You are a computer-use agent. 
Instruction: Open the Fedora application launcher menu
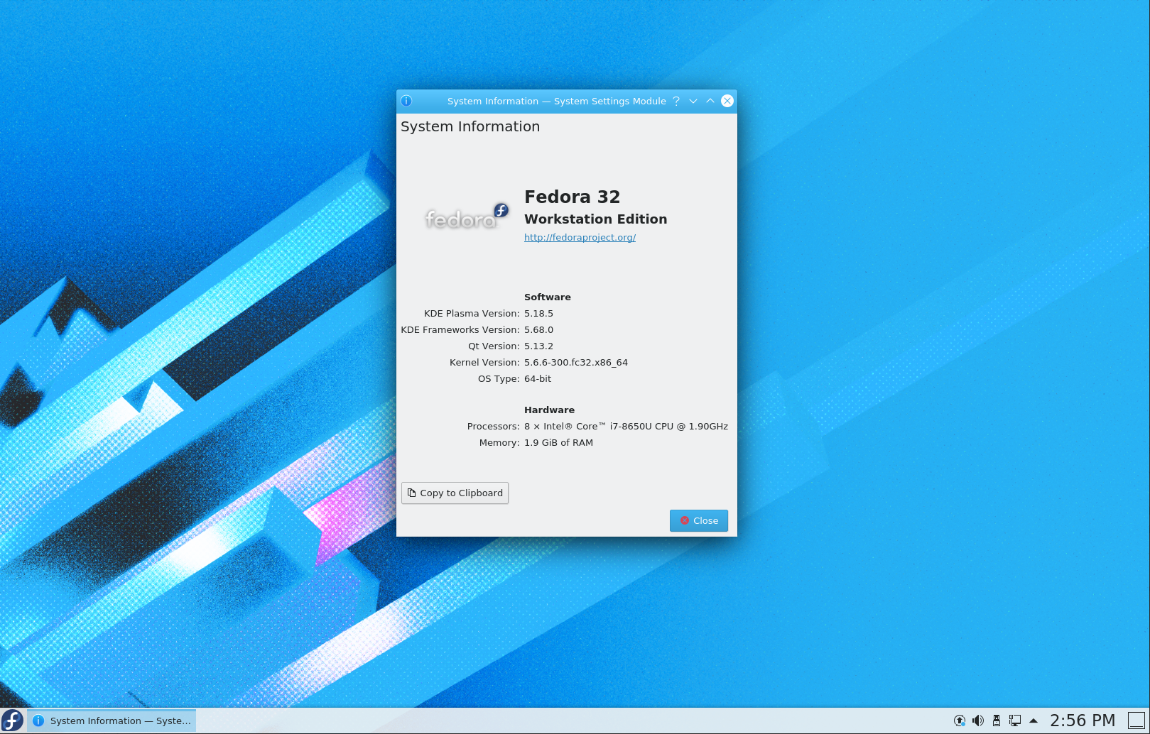13,721
